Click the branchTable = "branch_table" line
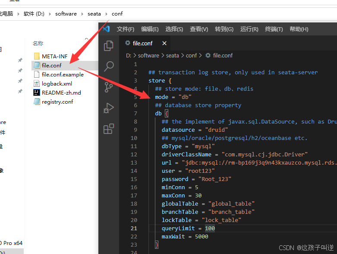 point(208,212)
